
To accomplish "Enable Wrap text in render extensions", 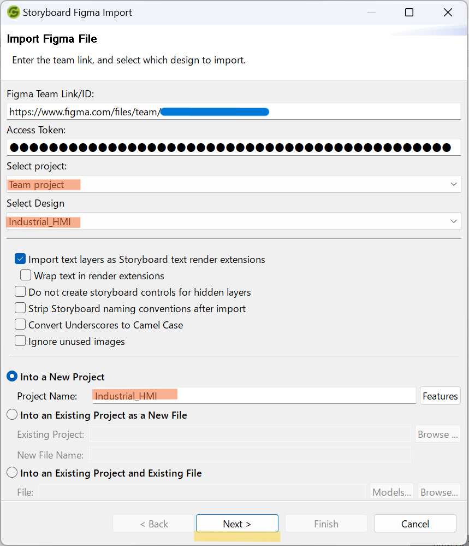I will pyautogui.click(x=26, y=275).
